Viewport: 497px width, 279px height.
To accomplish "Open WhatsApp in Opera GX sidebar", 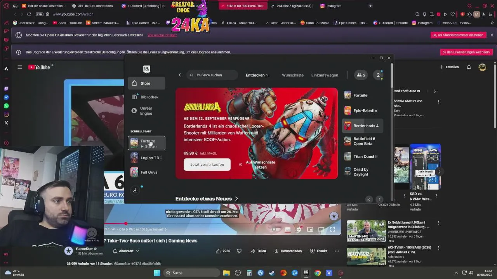I will [x=6, y=106].
